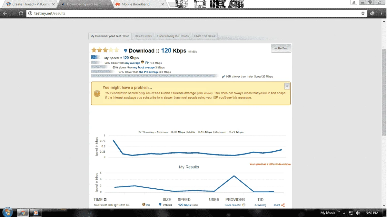Viewport: 387px width, 217px height.
Task: Select My Download Speed Test Result tab
Action: point(110,36)
